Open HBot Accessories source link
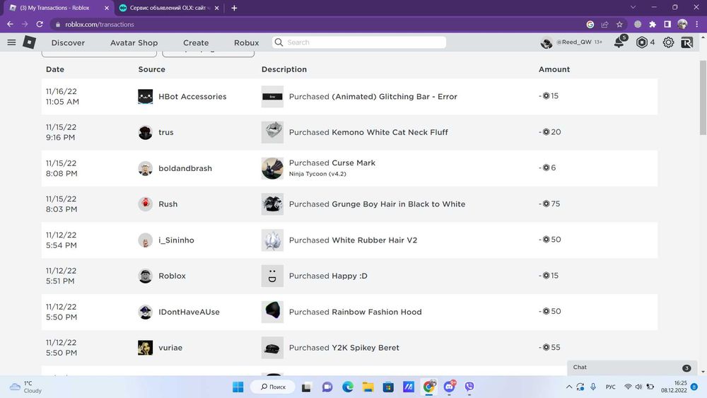The image size is (707, 398). (192, 96)
